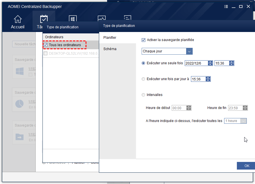Open the list-style toolbar icon
The width and height of the screenshot is (255, 184).
127,18
